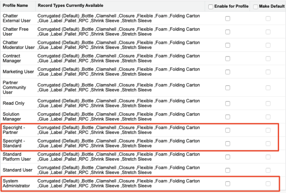
Task: Enable record type for Chatter Free User
Action: point(227,32)
